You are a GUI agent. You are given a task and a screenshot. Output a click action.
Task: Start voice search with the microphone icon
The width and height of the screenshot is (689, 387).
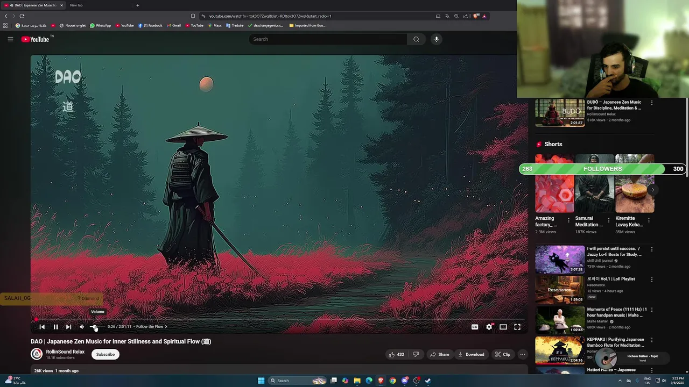coord(437,39)
